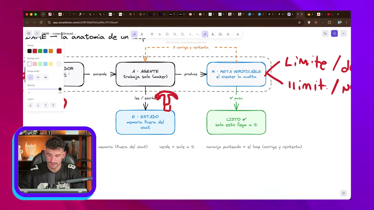
Task: Open Chrome's tab search dropdown
Action: pyautogui.click(x=43, y=14)
